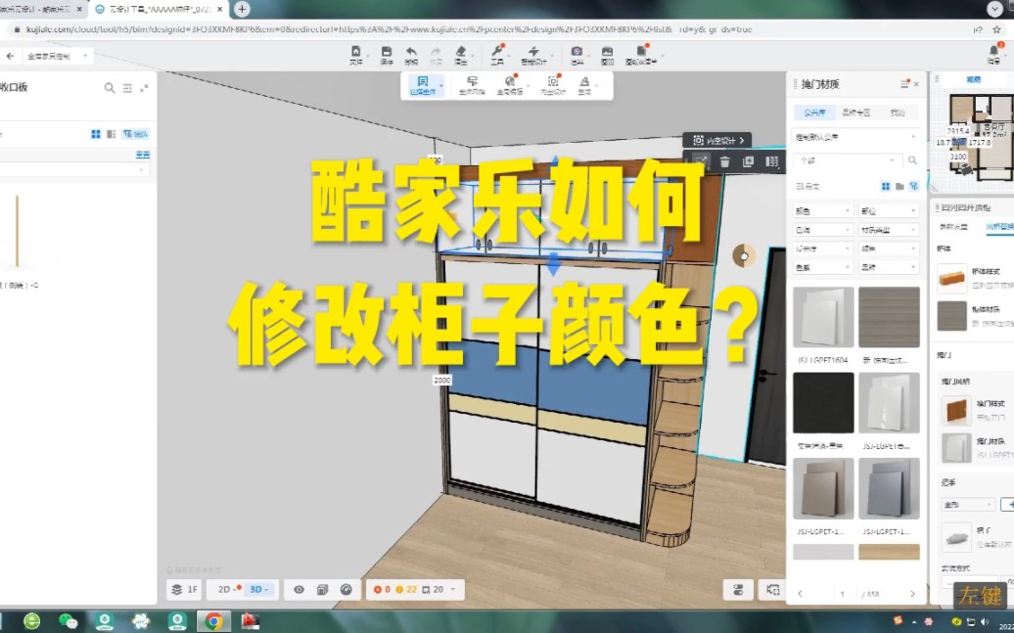Select the 全屋风格 icon in sub-toolbar

(474, 85)
